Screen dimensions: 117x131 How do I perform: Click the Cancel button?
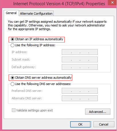click(x=104, y=124)
